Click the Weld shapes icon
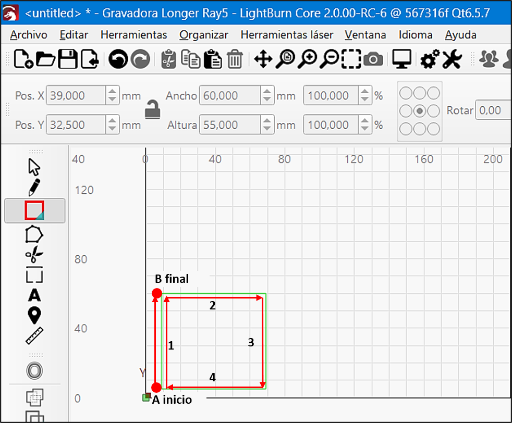The height and width of the screenshot is (423, 512). point(34,397)
